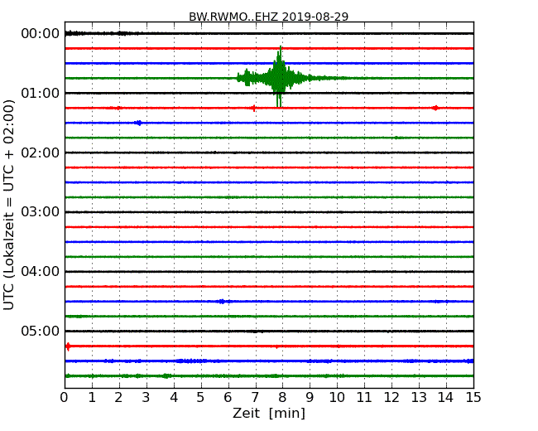
Task: Click the x-axis tick label 9
Action: coord(310,398)
